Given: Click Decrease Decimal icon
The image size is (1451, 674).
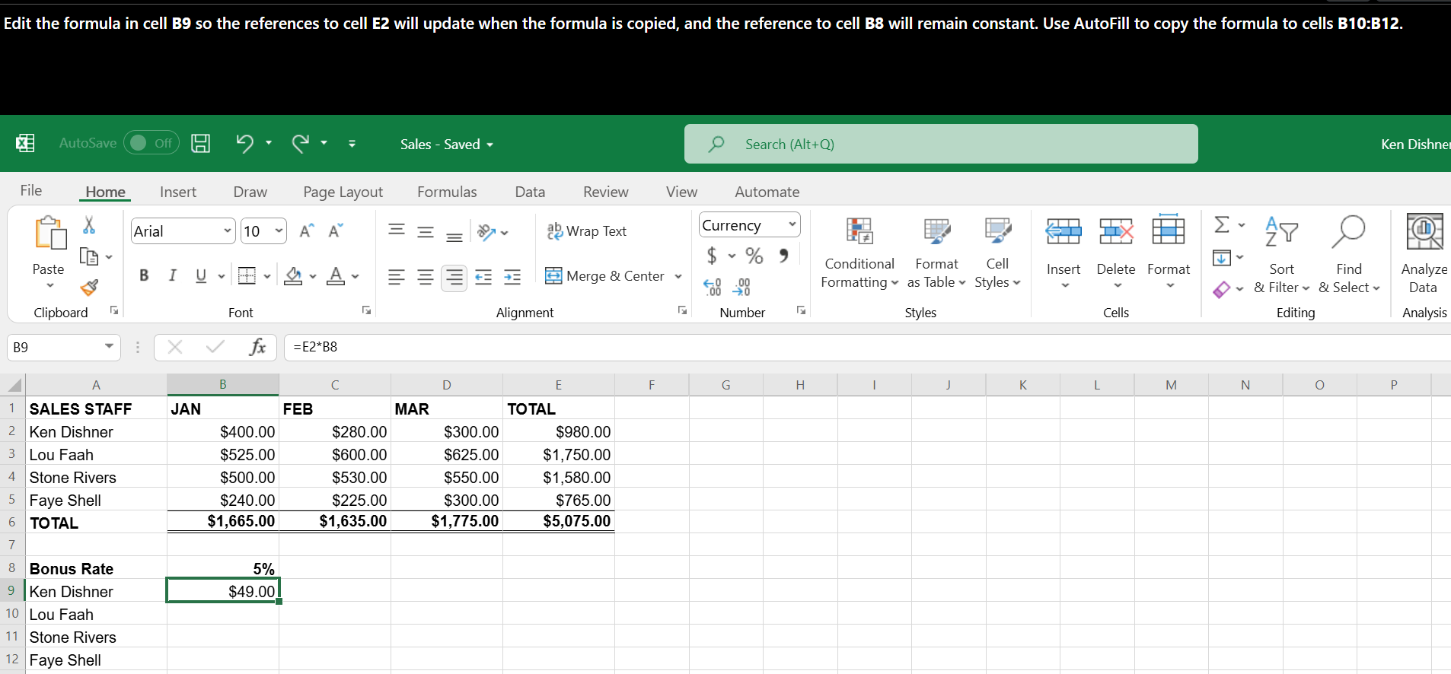Looking at the screenshot, I should pos(741,287).
